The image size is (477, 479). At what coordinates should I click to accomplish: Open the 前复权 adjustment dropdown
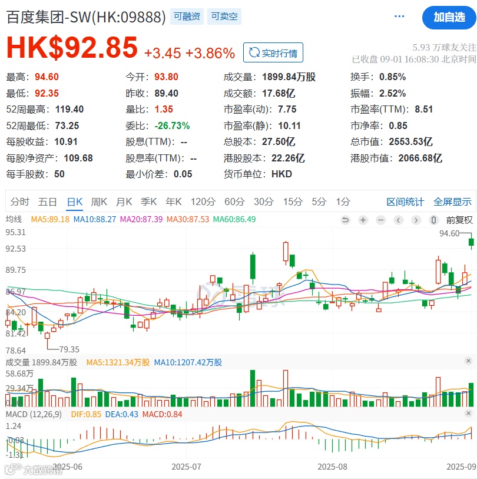(459, 220)
